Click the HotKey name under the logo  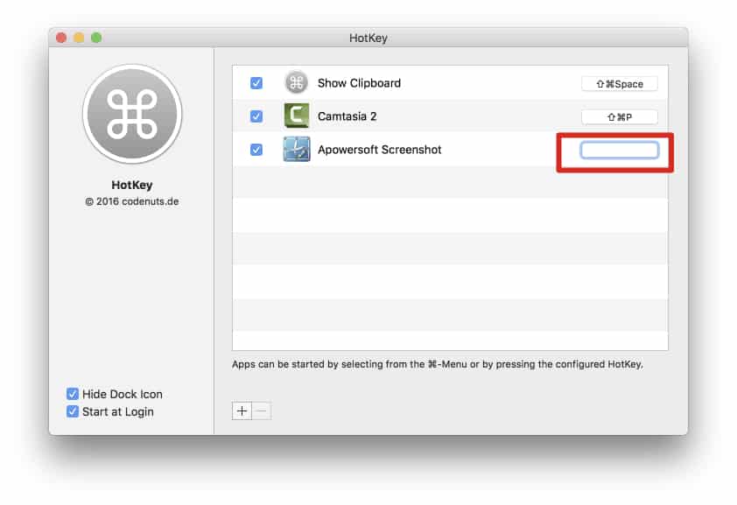[132, 185]
